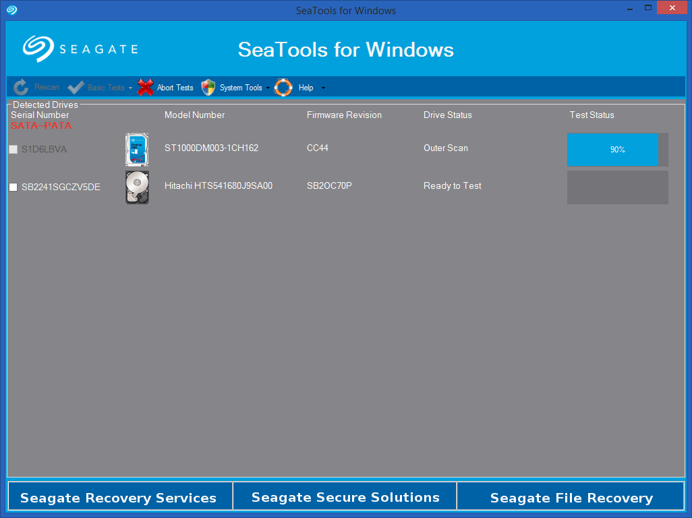
Task: Uncheck the Hitachi HTS541680J9SA00 drive
Action: [x=13, y=187]
